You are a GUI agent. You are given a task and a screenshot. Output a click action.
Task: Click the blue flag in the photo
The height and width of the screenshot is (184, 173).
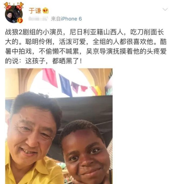[65, 85]
